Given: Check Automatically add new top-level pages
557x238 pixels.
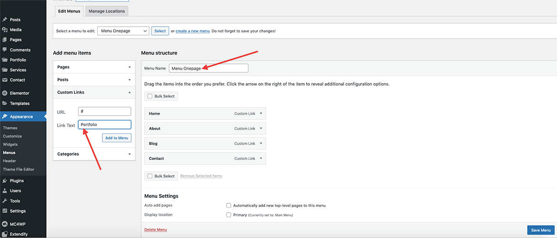Looking at the screenshot, I should point(229,206).
